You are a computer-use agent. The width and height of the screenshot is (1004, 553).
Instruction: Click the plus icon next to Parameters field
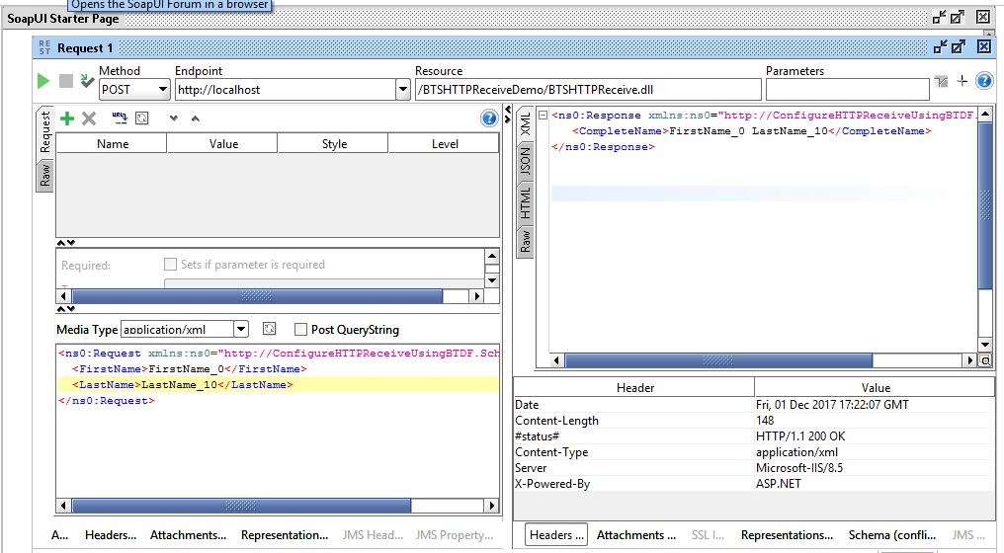(962, 81)
